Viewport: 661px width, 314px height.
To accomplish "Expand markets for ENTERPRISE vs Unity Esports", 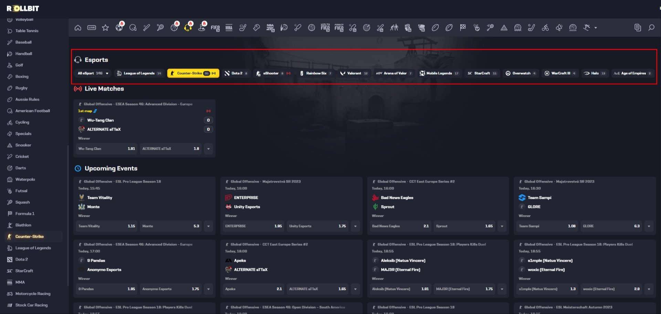I will [355, 226].
